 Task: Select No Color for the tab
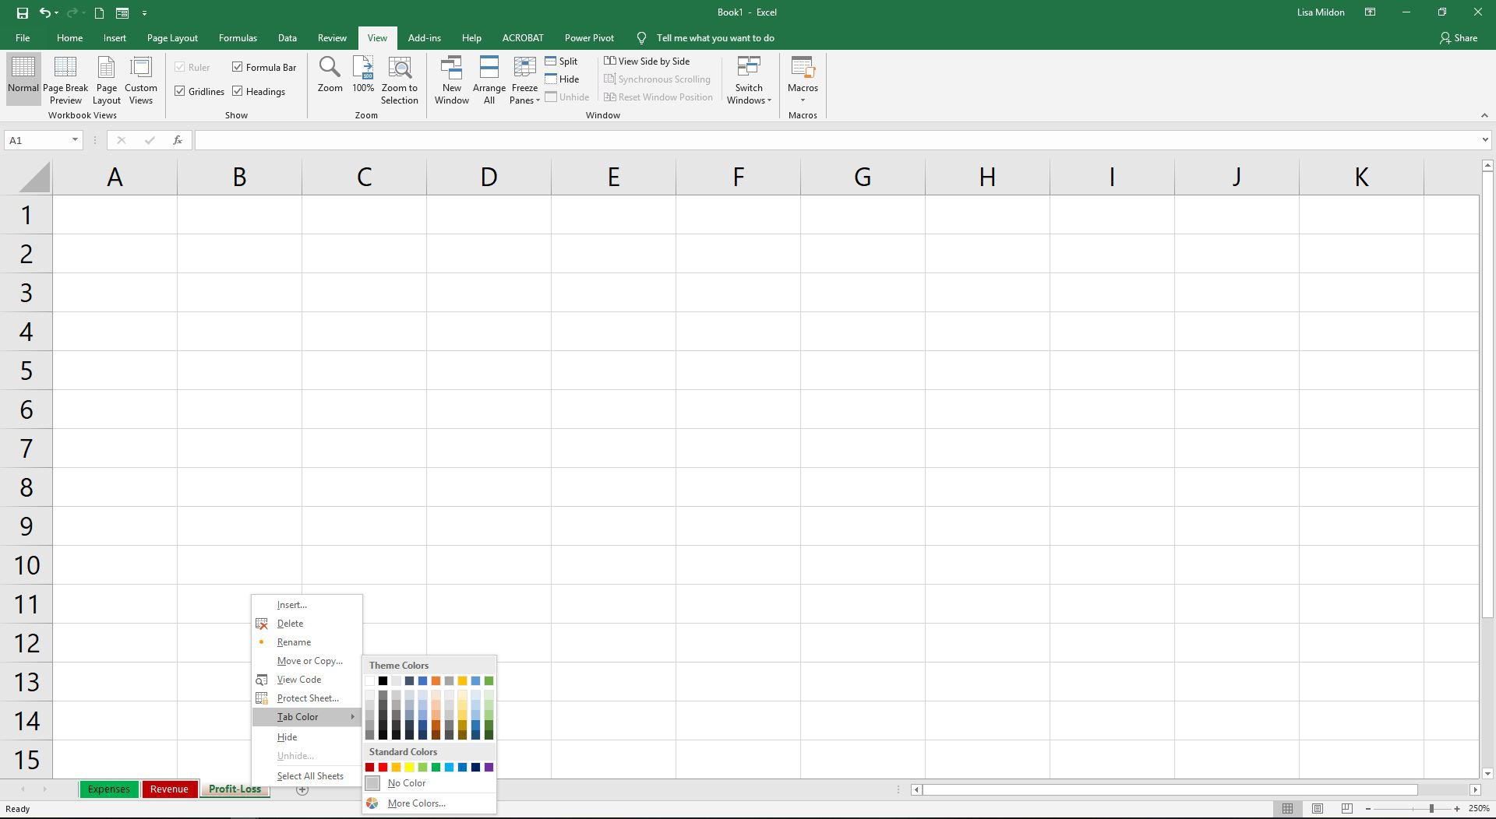(406, 782)
